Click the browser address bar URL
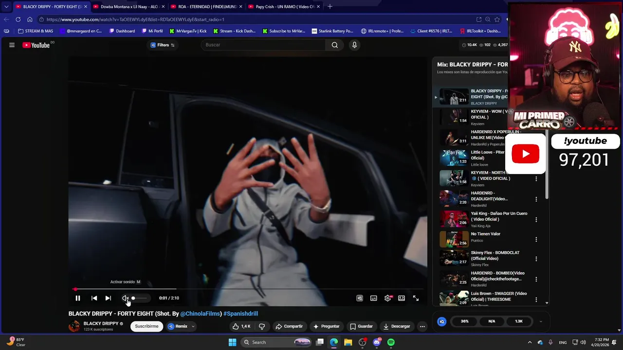623x350 pixels. pos(135,19)
